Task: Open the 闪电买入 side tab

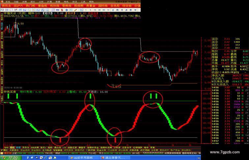Action: click(x=2, y=99)
